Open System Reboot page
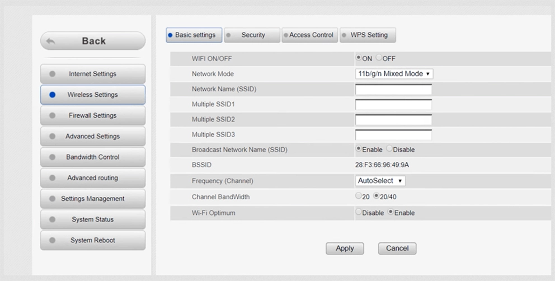Screen dimensions: 555x281 click(x=93, y=240)
